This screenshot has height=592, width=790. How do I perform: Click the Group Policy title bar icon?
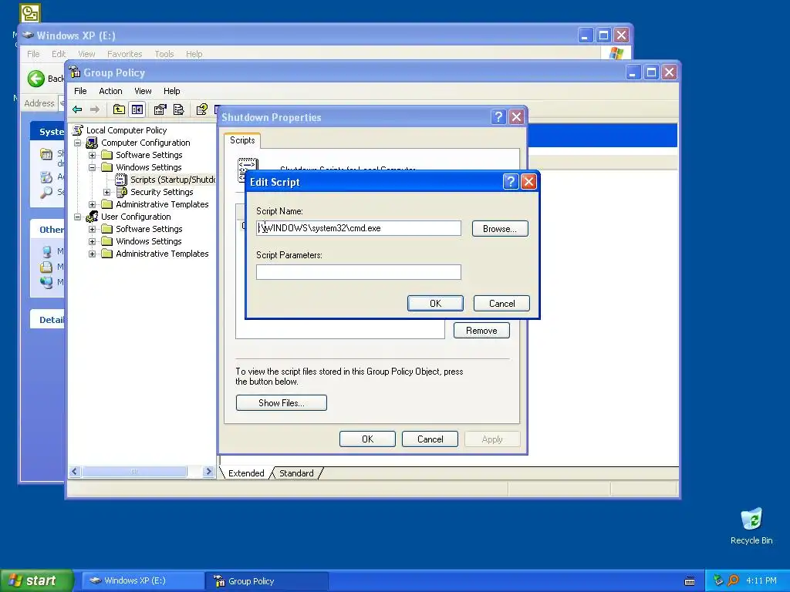point(75,72)
